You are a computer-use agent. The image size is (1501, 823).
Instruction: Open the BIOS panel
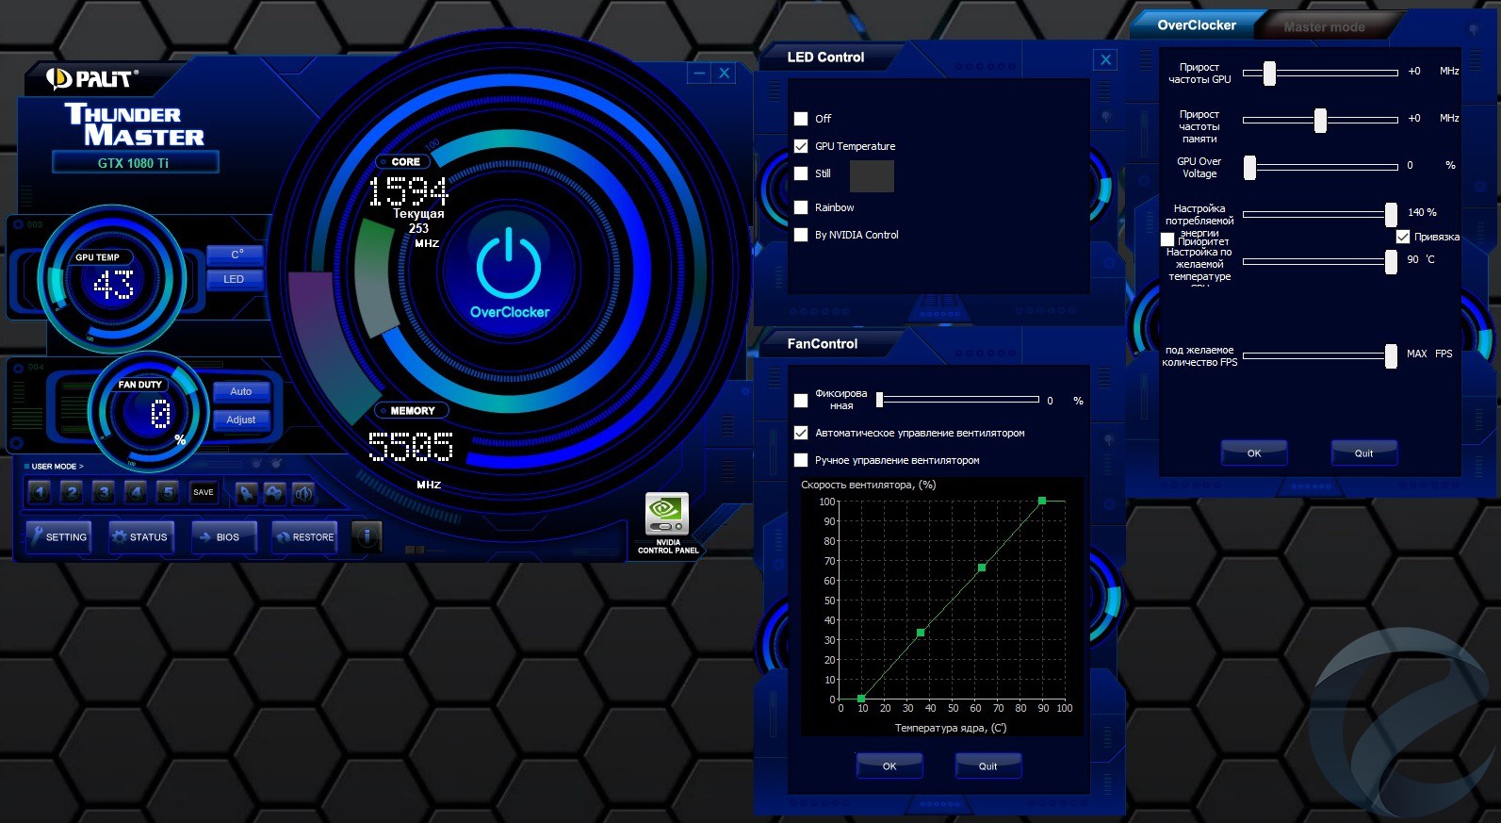222,536
